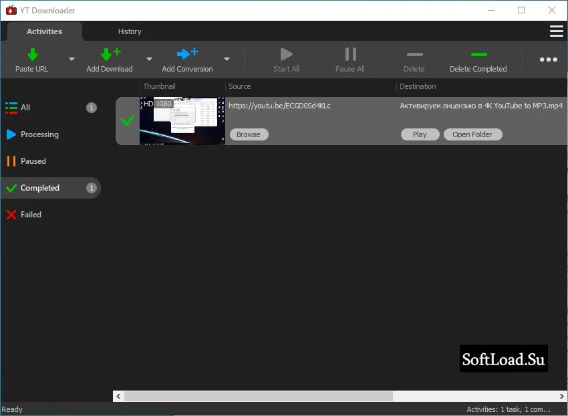Show All activities in sidebar
The height and width of the screenshot is (416, 568).
click(x=51, y=108)
